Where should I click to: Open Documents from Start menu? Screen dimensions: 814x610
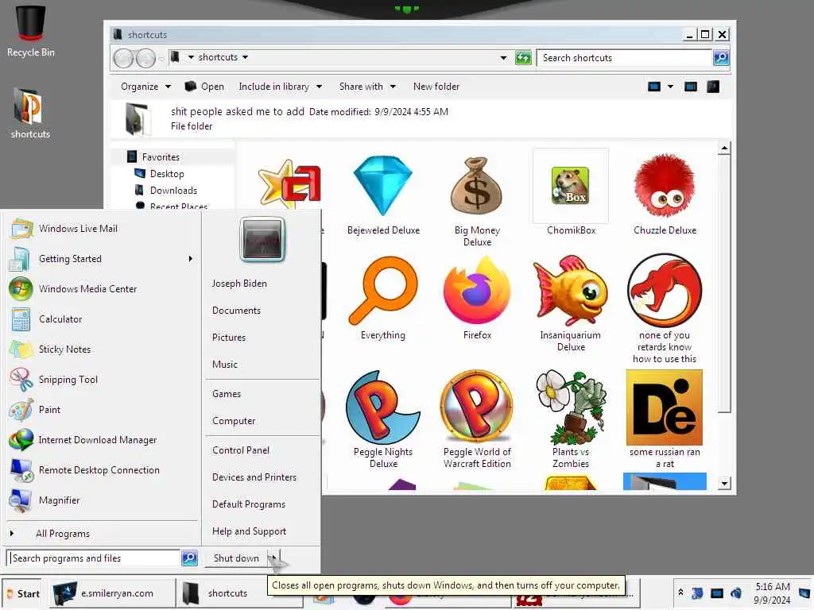pos(236,311)
